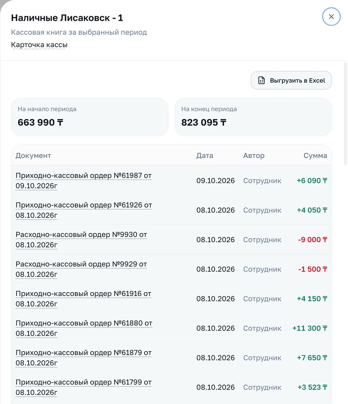Open Приходно-кассовый ордер №61880
348x404 pixels.
click(x=84, y=328)
